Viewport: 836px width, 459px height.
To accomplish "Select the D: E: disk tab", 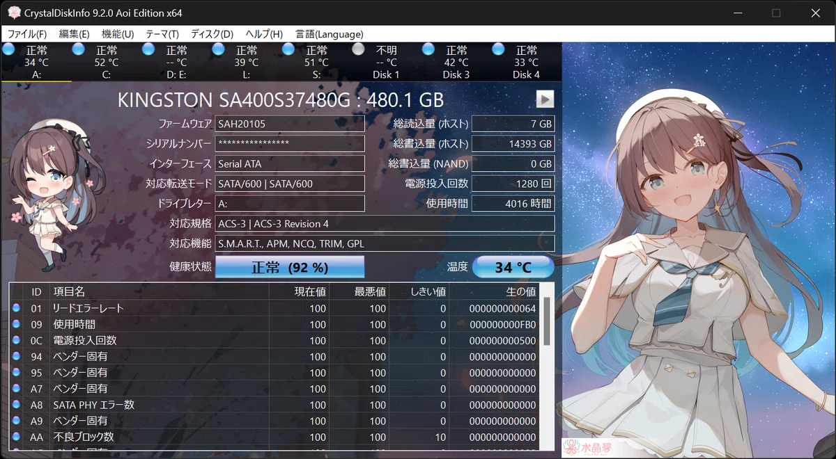I will coord(176,62).
